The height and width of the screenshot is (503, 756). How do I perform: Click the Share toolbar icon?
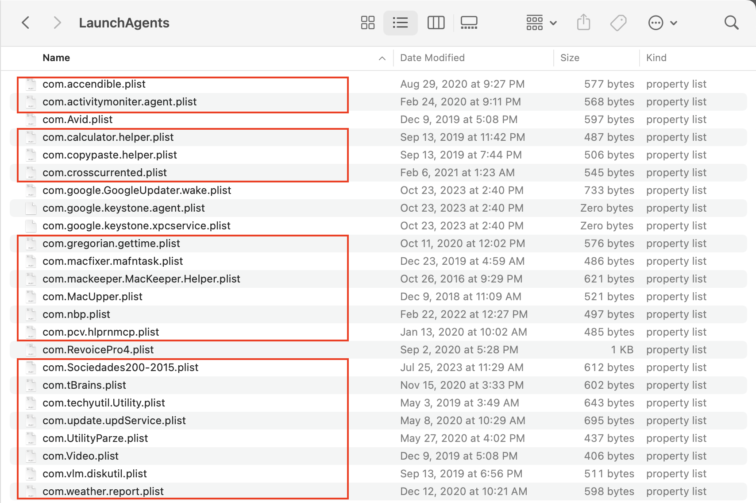[584, 23]
